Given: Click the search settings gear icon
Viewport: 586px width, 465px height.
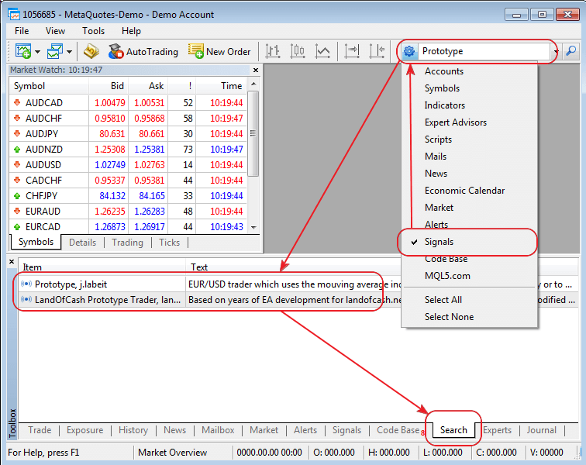Looking at the screenshot, I should coord(409,51).
